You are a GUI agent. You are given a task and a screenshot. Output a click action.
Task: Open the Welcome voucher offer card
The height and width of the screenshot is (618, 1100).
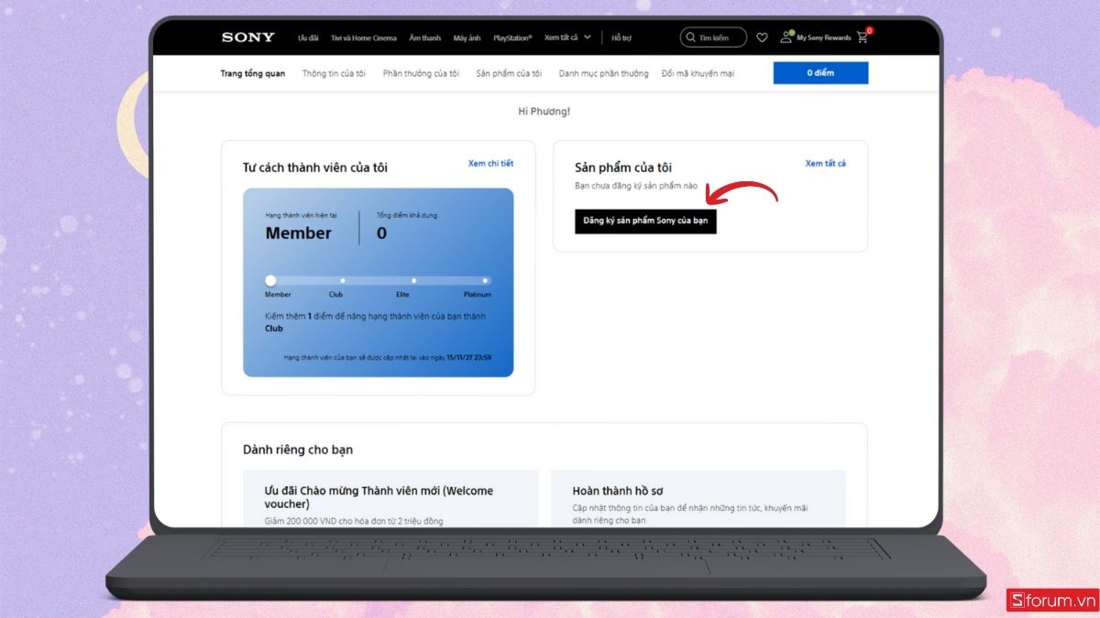[x=385, y=499]
